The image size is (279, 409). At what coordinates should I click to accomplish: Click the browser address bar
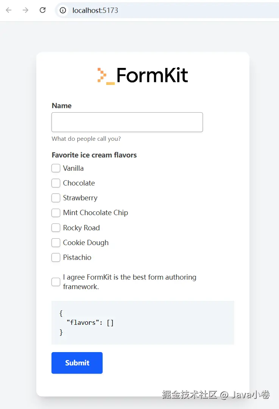pos(151,10)
